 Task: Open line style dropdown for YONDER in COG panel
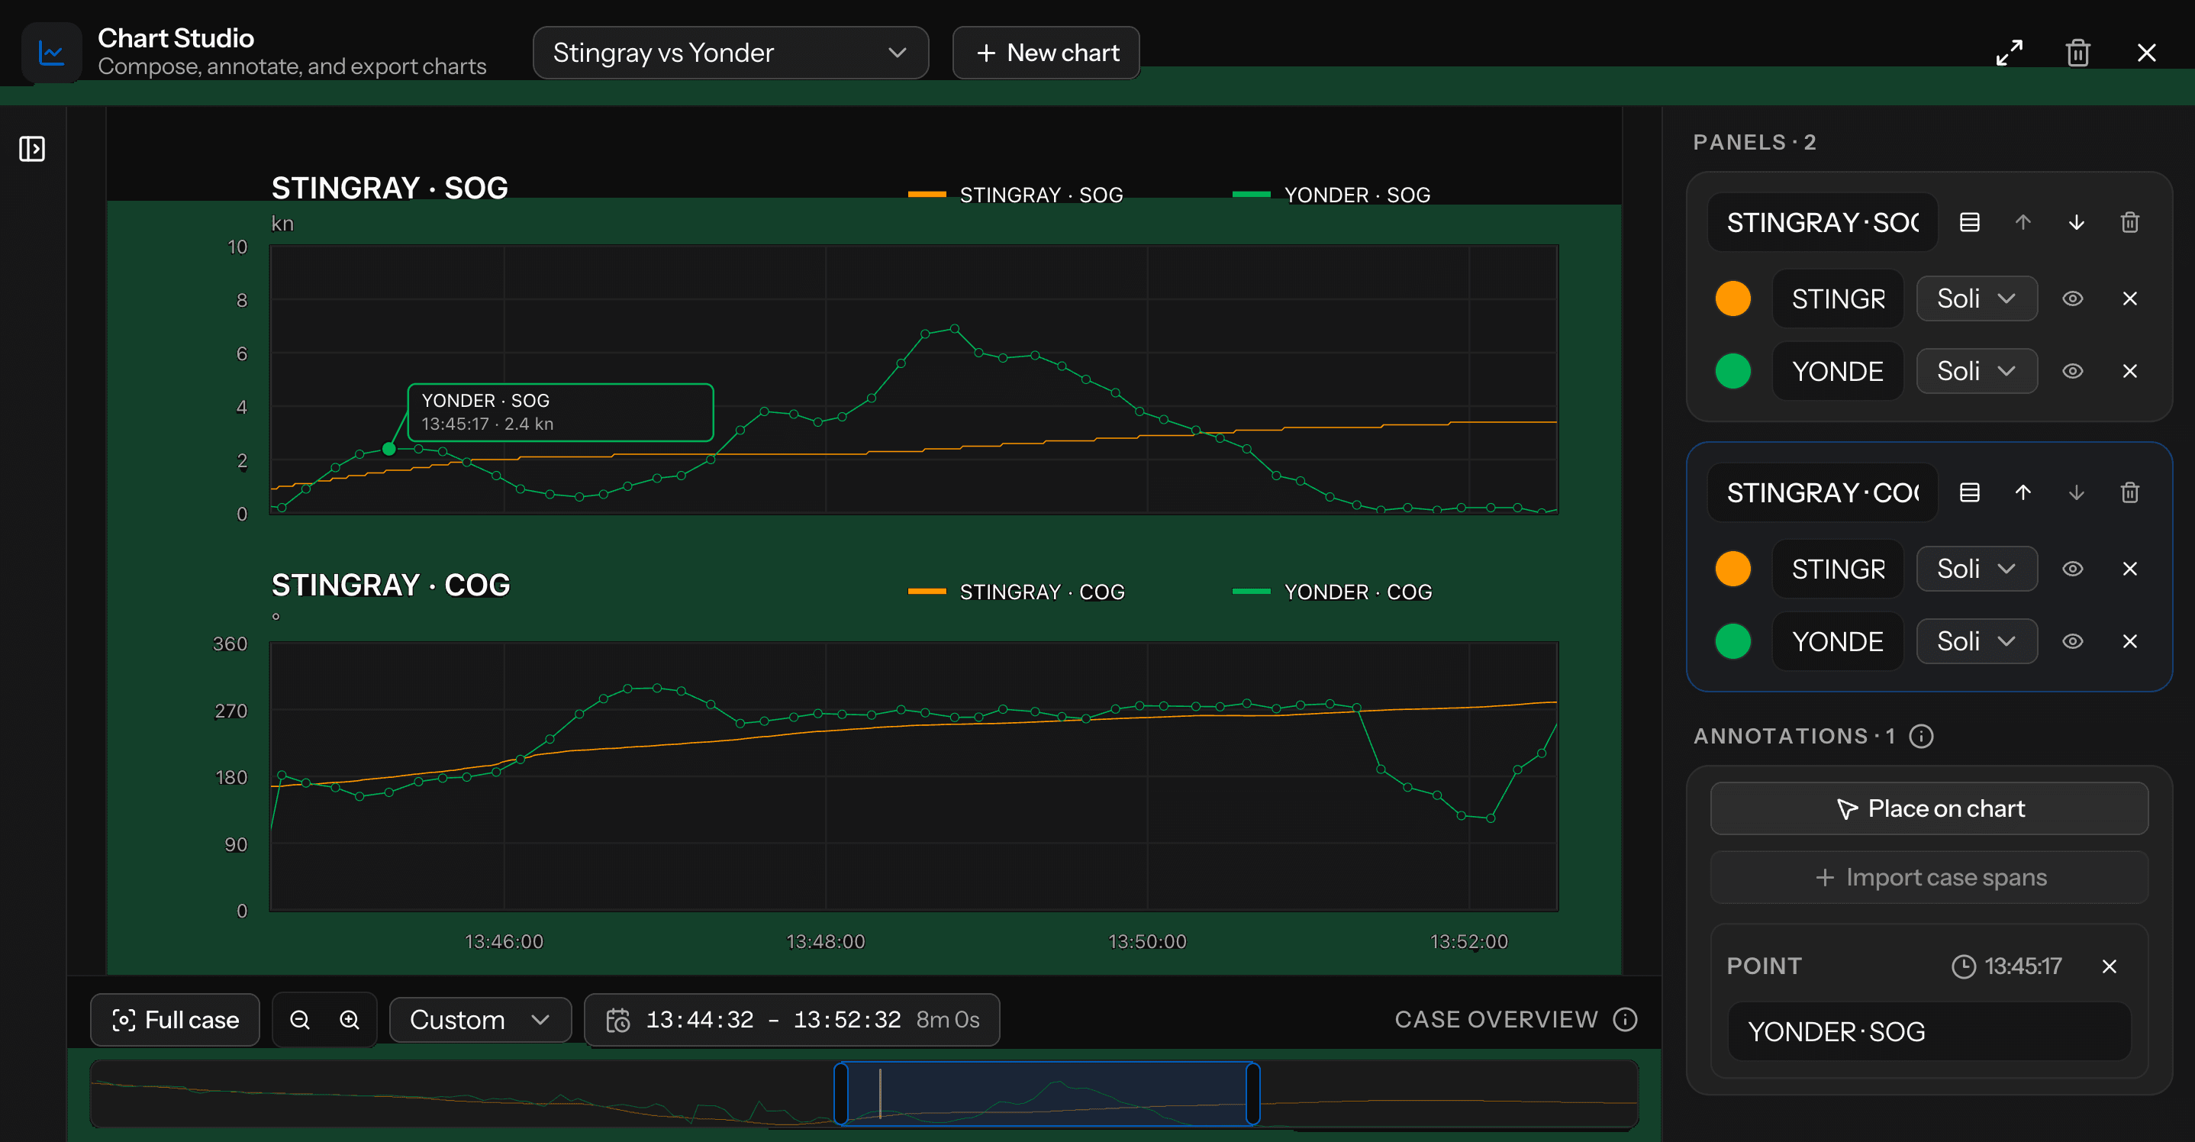click(x=1977, y=642)
